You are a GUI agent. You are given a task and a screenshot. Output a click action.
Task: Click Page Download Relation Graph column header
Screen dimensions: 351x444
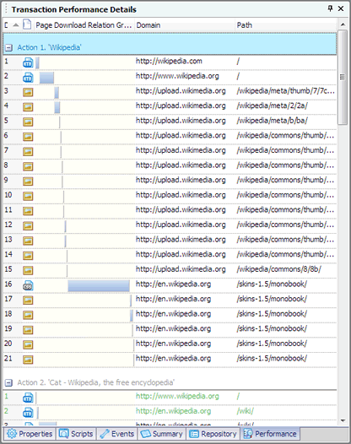coord(84,25)
